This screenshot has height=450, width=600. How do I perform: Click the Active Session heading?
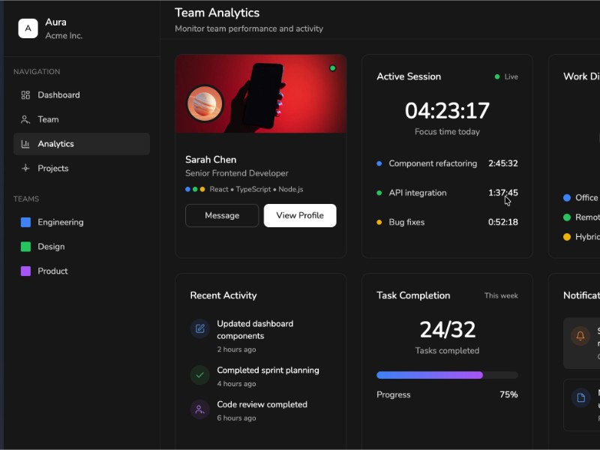click(409, 76)
